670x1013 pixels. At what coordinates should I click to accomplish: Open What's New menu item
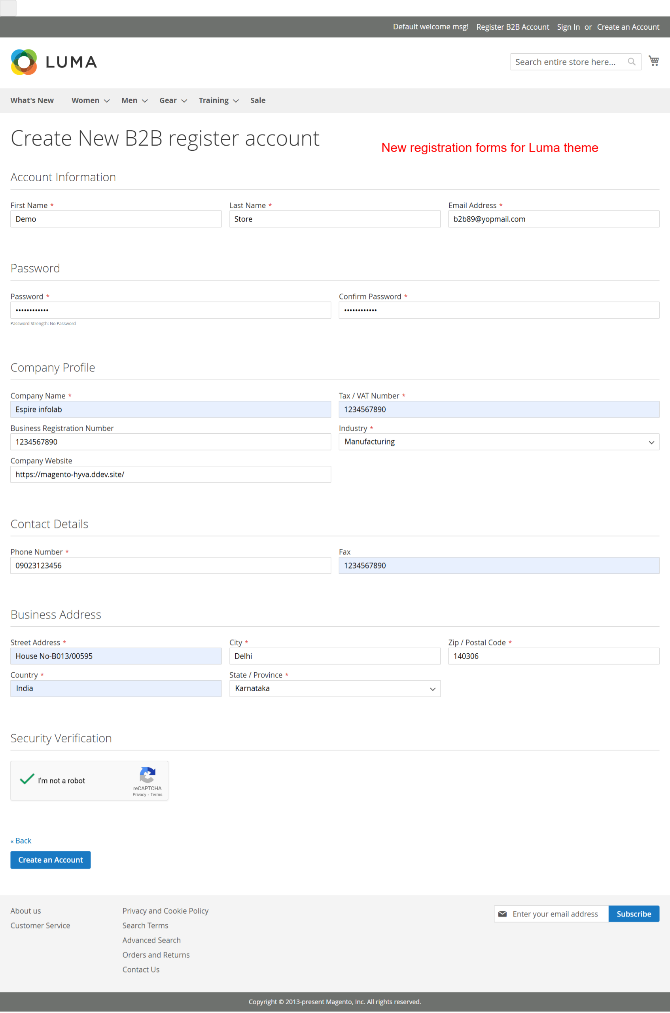point(32,101)
